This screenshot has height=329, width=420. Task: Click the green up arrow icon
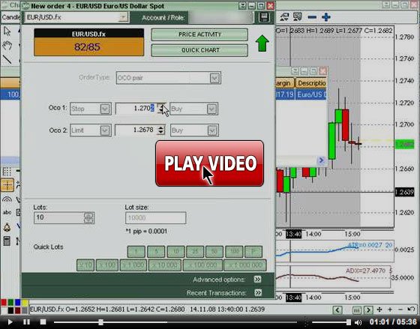click(x=262, y=43)
